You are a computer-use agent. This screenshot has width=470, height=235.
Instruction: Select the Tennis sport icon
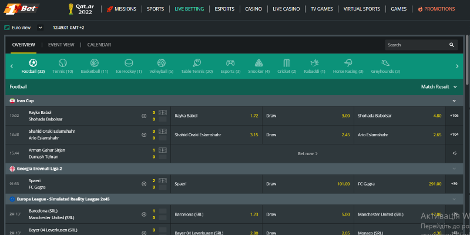(63, 63)
